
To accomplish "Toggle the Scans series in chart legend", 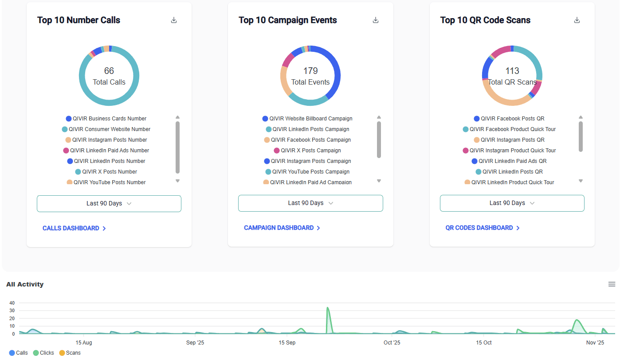I will tap(70, 353).
